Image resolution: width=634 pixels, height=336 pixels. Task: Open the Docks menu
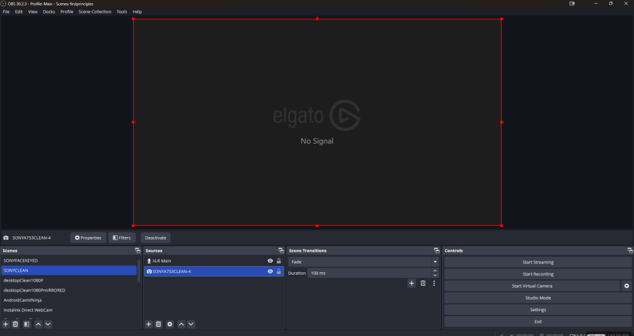(x=49, y=12)
